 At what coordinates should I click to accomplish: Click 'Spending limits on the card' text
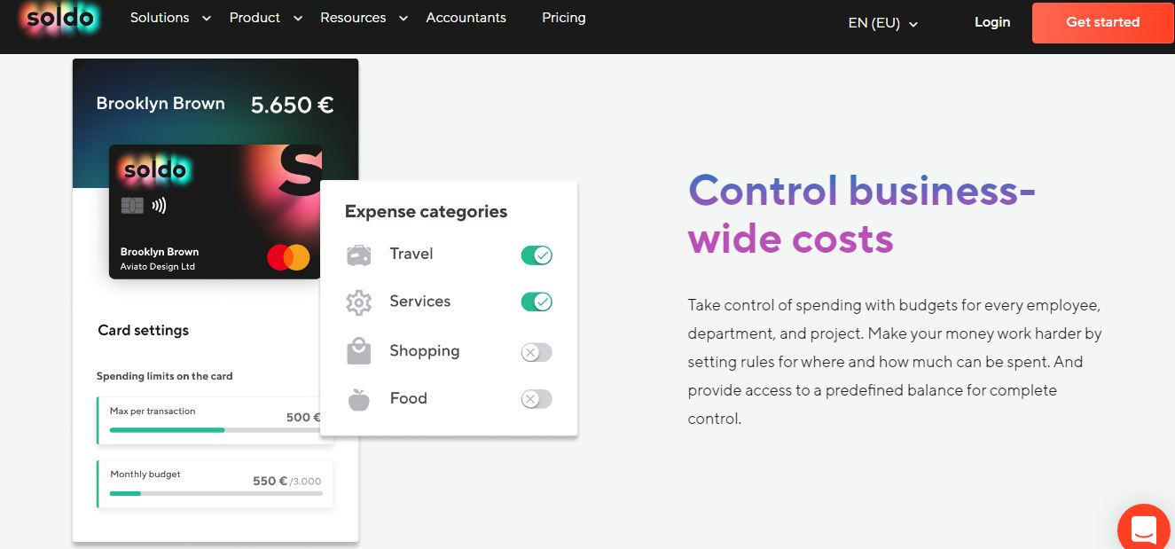(x=165, y=376)
